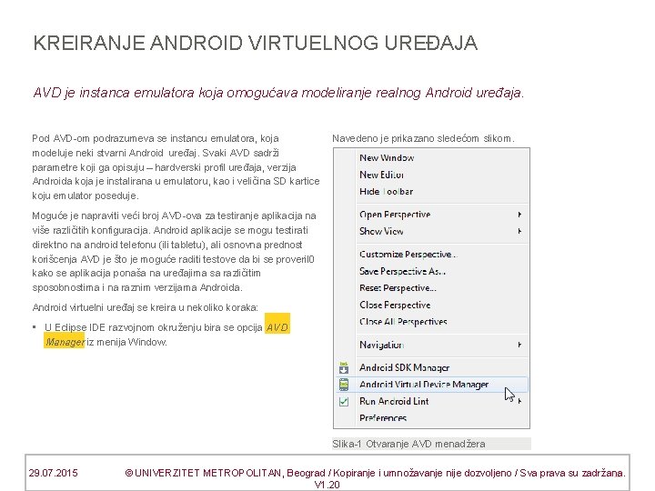
Task: Click the caption 'Slika-1 Otvaranje AVD menadžera'
Action: coord(409,444)
